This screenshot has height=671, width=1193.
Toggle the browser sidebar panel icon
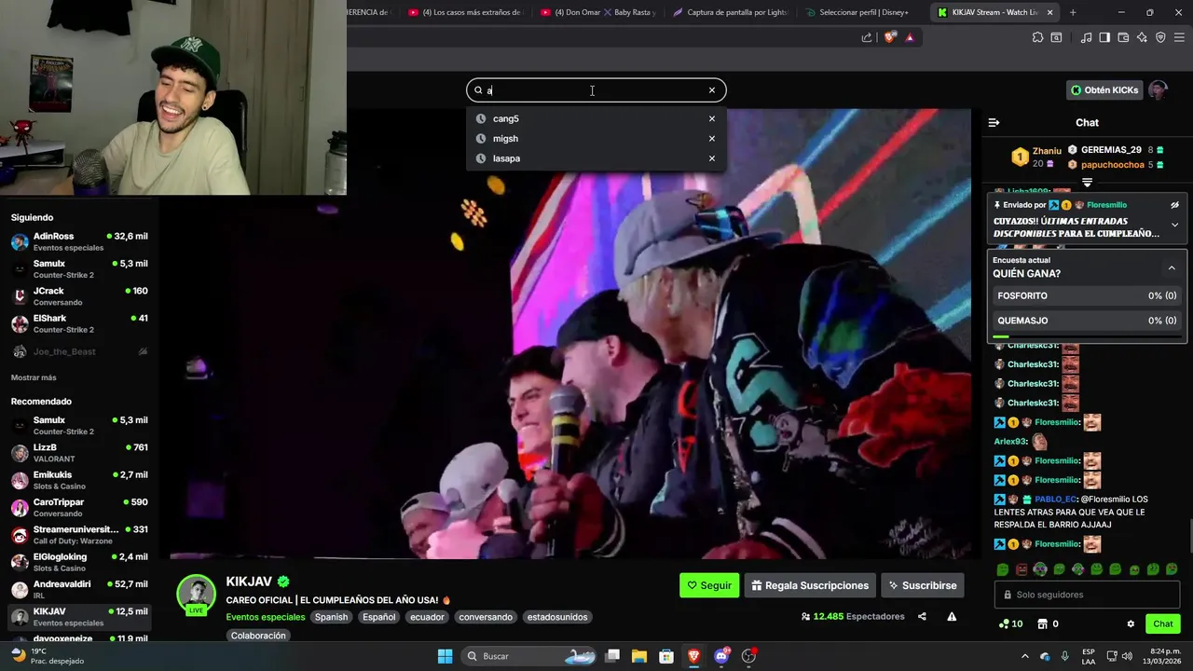(x=1104, y=37)
